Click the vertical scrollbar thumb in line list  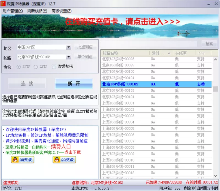(x=216, y=89)
